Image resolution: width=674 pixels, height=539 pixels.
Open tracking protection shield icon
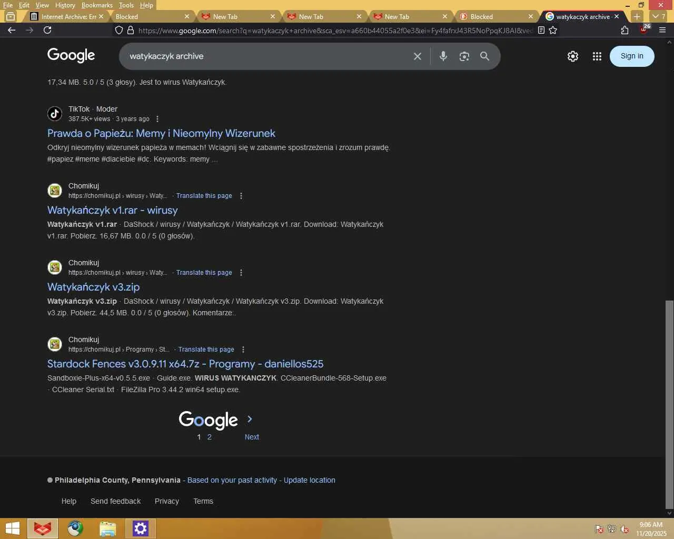tap(119, 30)
